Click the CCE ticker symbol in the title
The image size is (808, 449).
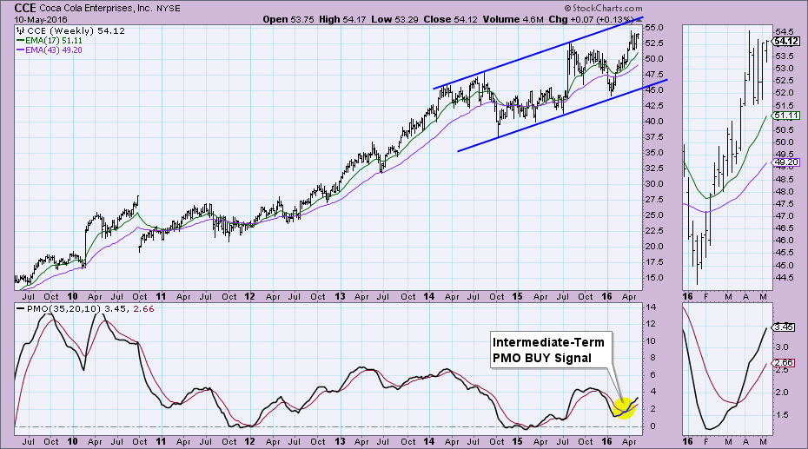coord(24,8)
